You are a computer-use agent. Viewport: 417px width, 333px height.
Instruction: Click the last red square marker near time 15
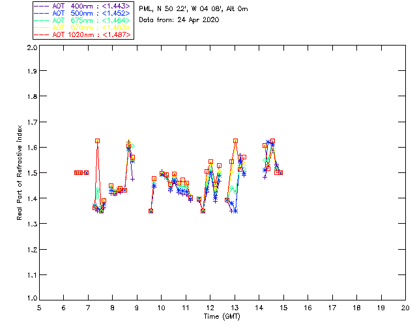pyautogui.click(x=280, y=172)
